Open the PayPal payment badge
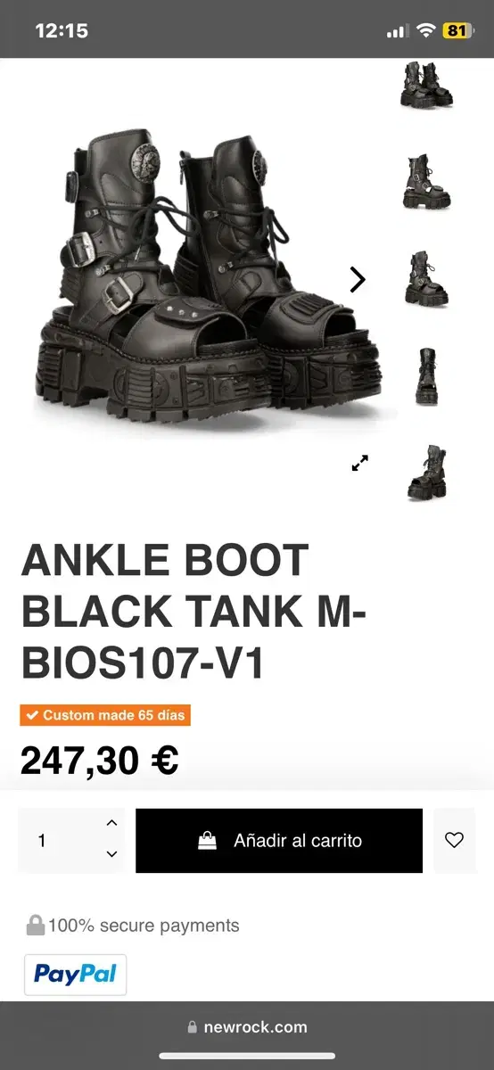This screenshot has height=1070, width=494. coord(75,975)
